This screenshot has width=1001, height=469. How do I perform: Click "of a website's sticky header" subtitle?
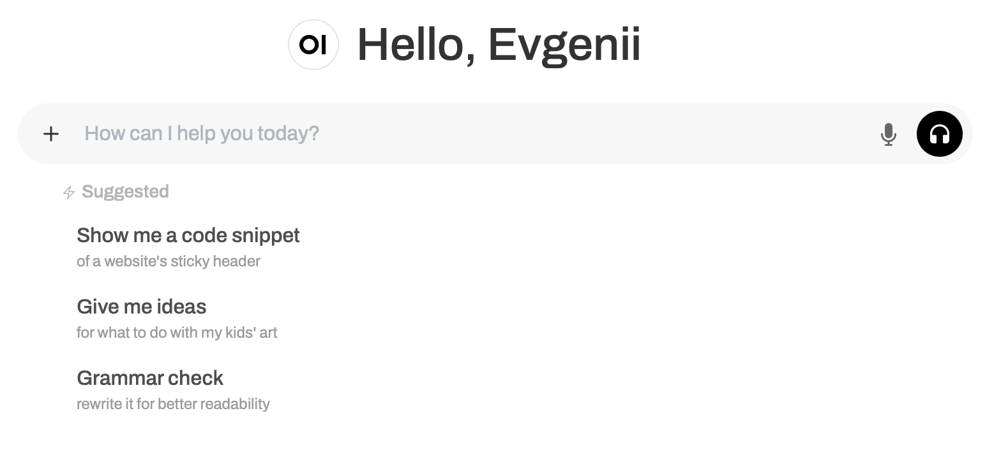169,261
